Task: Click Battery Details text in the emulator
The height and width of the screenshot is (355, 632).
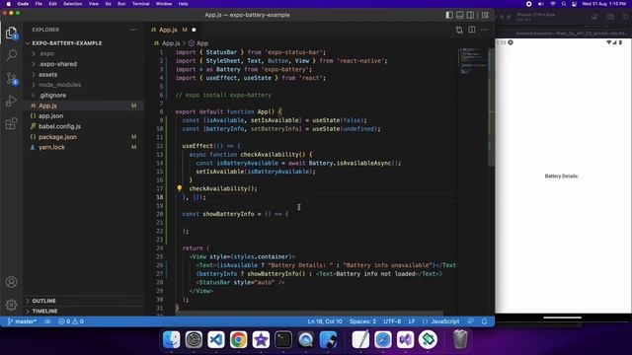Action: coord(562,177)
